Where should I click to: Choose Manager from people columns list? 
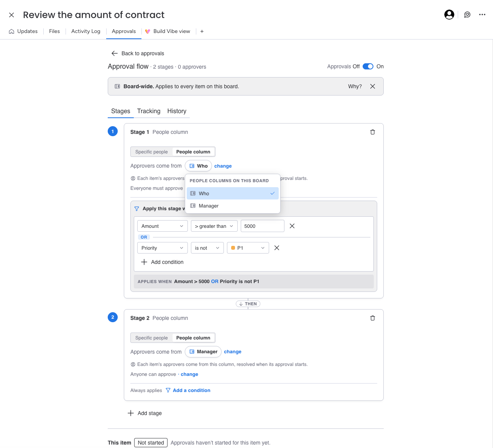point(233,206)
